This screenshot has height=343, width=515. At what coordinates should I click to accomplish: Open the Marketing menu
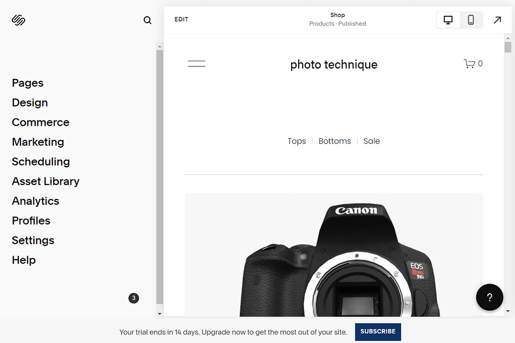[38, 142]
